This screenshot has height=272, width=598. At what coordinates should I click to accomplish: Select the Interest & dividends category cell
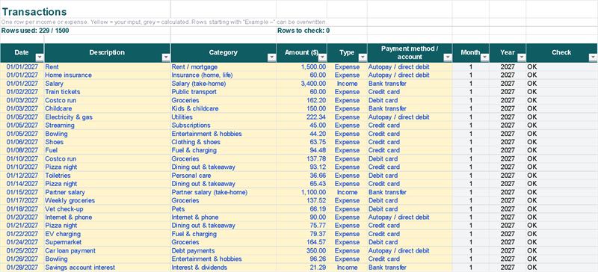click(224, 268)
